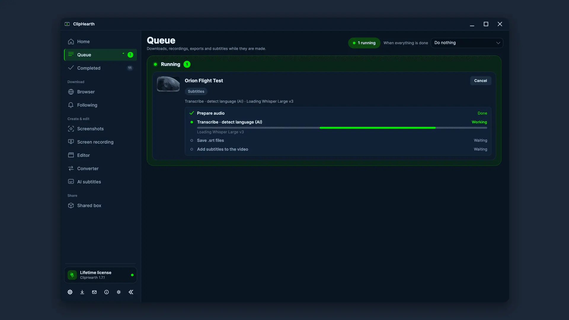
Task: Click the Completed count badge 11
Action: [130, 68]
